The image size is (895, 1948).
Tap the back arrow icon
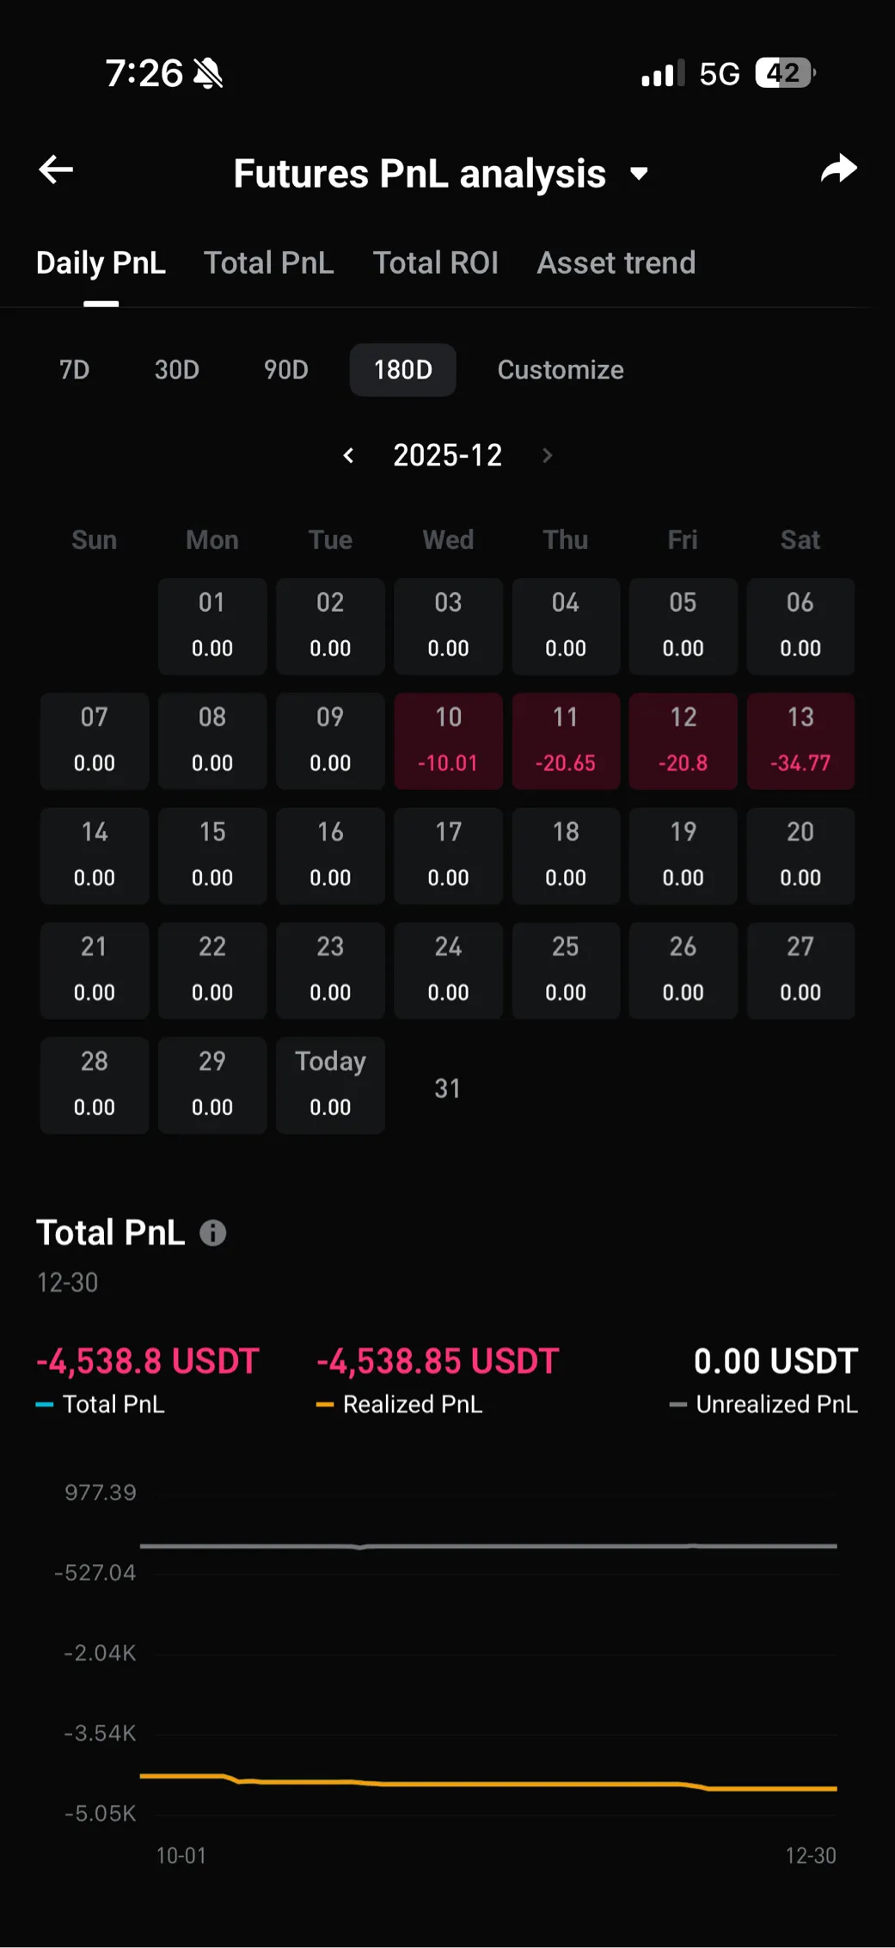click(57, 170)
